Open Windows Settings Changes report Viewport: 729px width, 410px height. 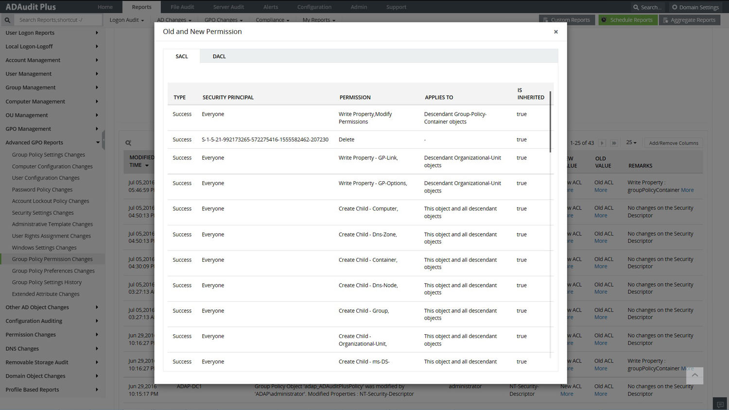(44, 248)
